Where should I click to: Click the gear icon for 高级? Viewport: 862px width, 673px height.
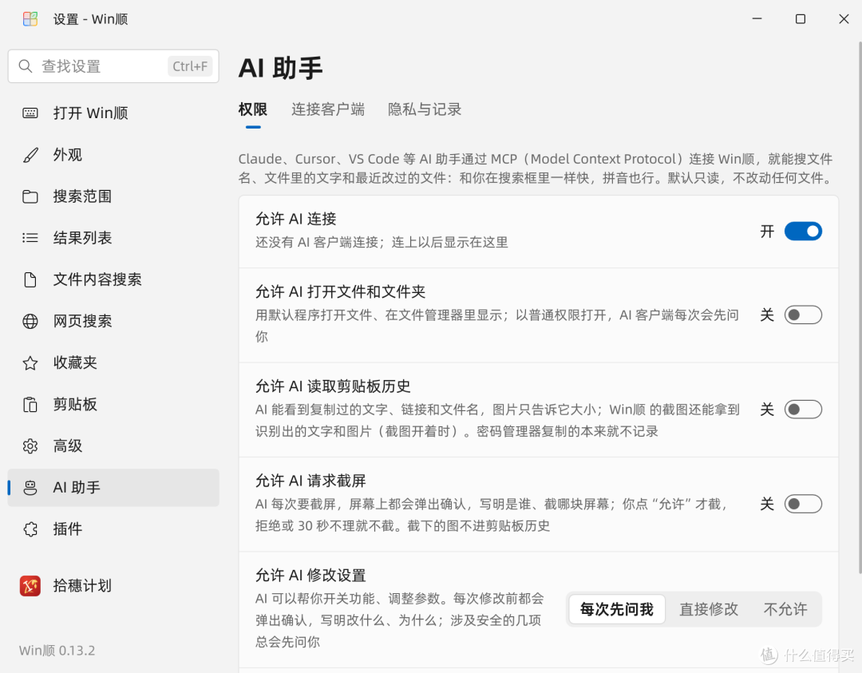[30, 446]
